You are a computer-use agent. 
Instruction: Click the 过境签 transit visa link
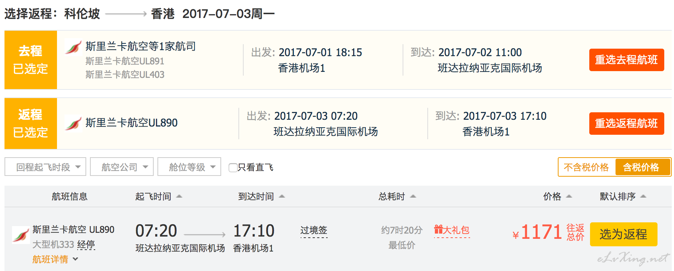point(314,230)
